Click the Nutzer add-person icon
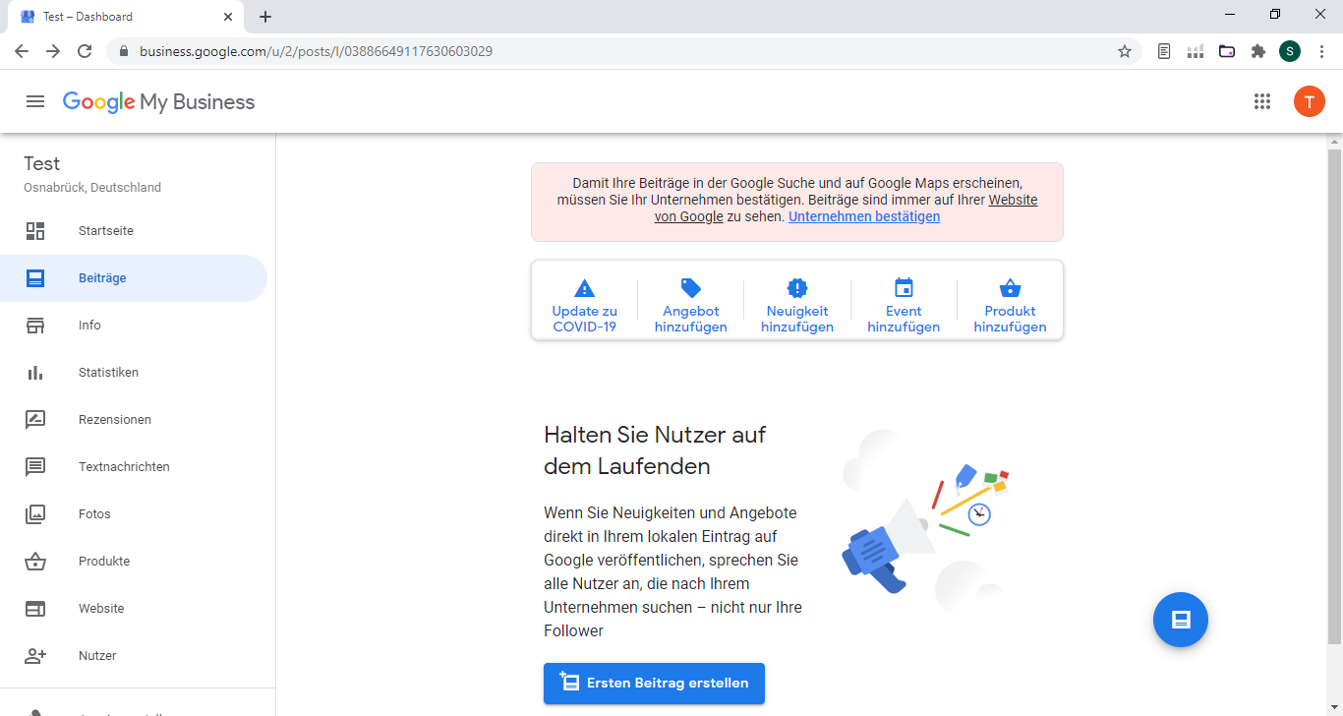 click(35, 656)
